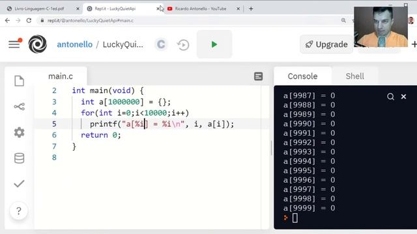Clear the console with X icon

pyautogui.click(x=403, y=97)
